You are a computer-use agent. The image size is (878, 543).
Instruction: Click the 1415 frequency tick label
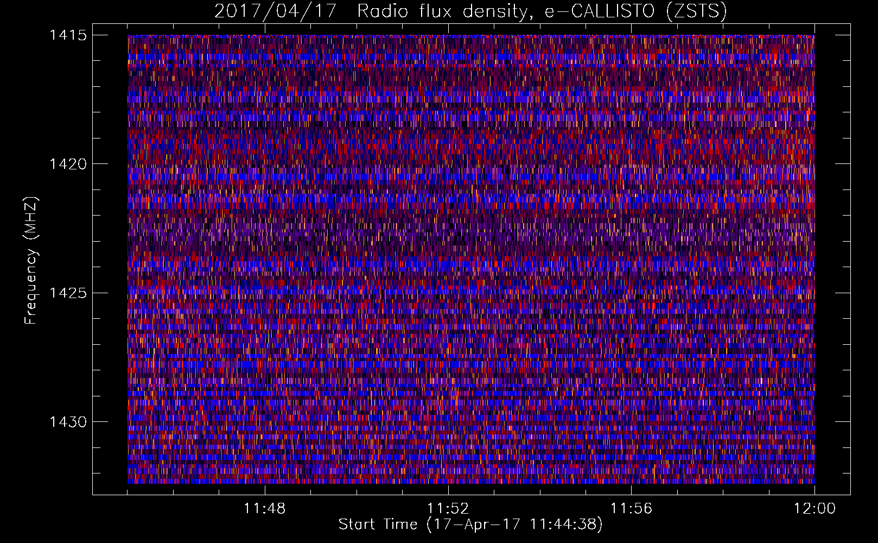click(x=68, y=35)
